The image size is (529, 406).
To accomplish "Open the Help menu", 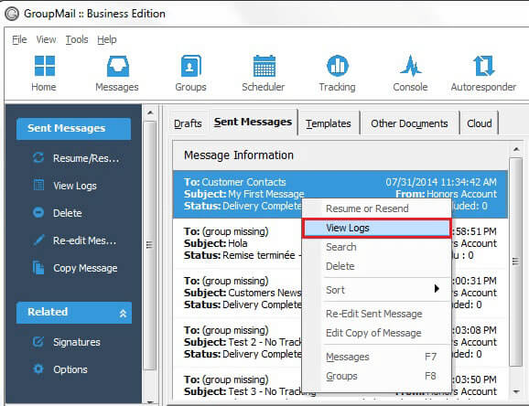I will 107,39.
